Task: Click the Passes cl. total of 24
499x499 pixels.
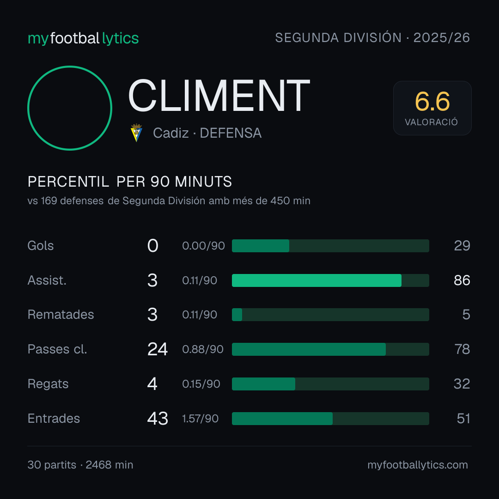Action: [158, 349]
